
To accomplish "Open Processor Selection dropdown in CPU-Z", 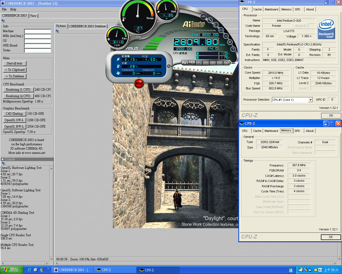I will click(x=310, y=100).
